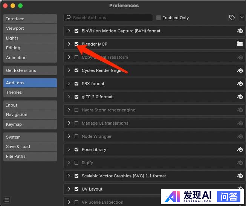This screenshot has height=206, width=246.
Task: Click the Blender logo icon beside glTF 2.0 format
Action: [240, 97]
